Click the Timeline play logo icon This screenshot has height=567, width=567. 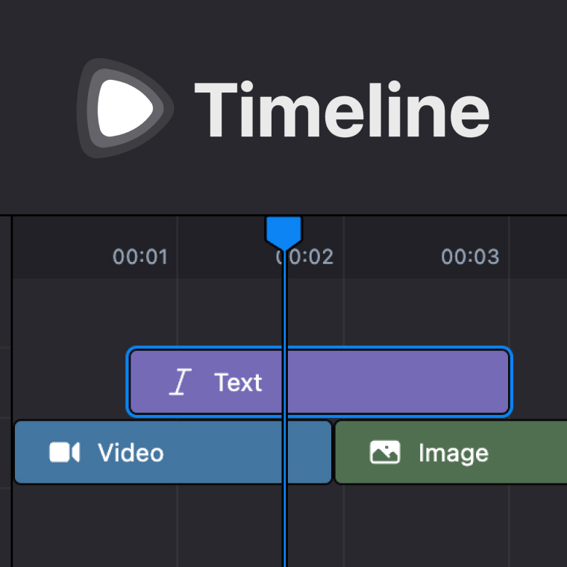pos(123,108)
